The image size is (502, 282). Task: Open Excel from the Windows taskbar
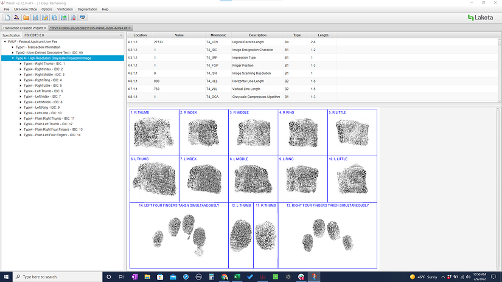coord(237,277)
